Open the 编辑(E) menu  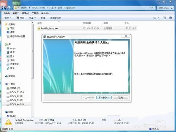click(16, 13)
